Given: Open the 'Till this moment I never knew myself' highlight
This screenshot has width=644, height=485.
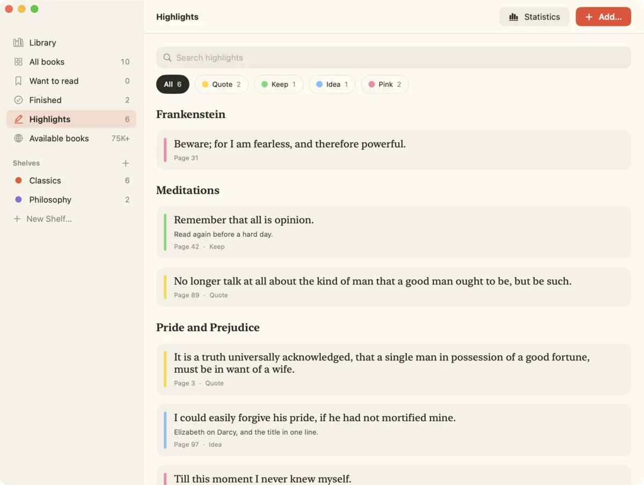Looking at the screenshot, I should (x=393, y=475).
